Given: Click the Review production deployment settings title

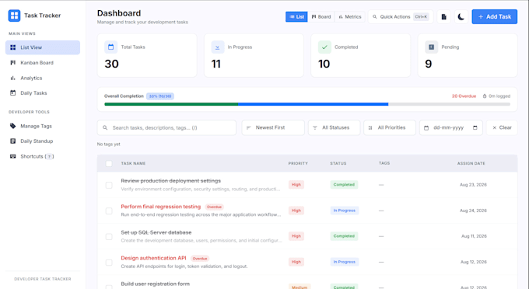Looking at the screenshot, I should pos(170,181).
